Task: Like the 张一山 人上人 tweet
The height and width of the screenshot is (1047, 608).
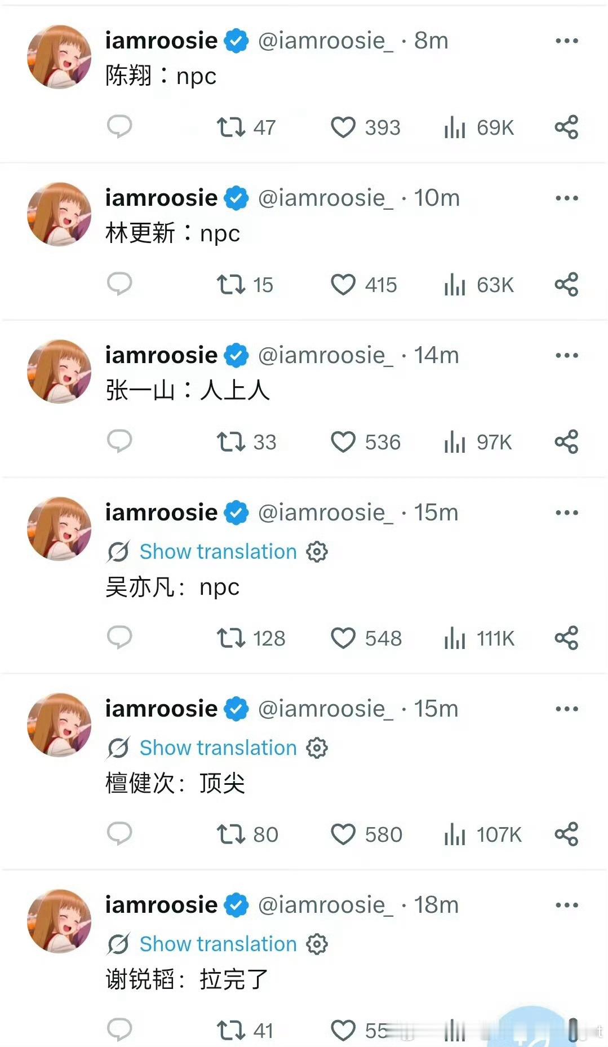Action: click(365, 442)
